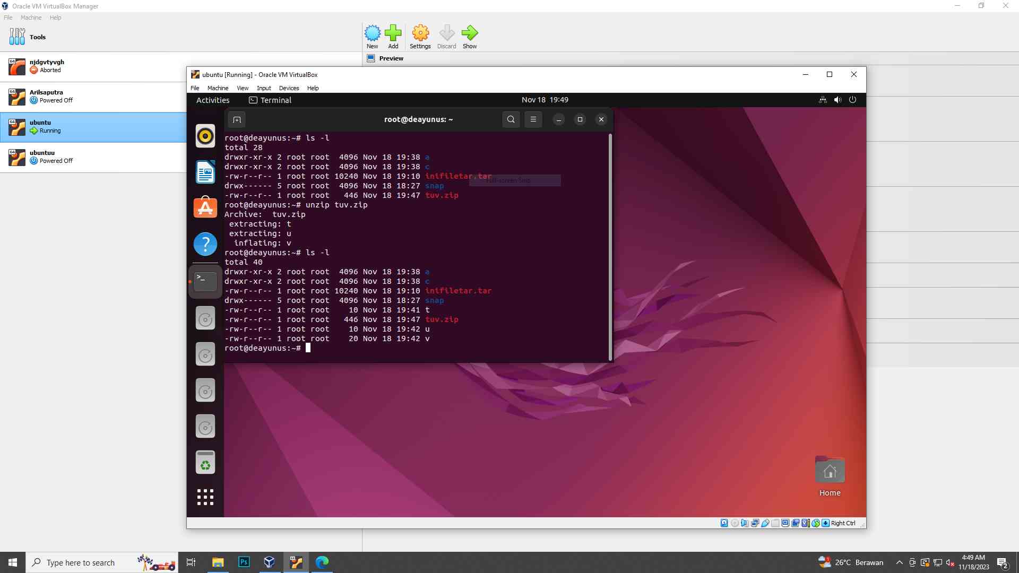Screen dimensions: 1019x573
Task: Click the Show toolbar icon
Action: click(470, 37)
